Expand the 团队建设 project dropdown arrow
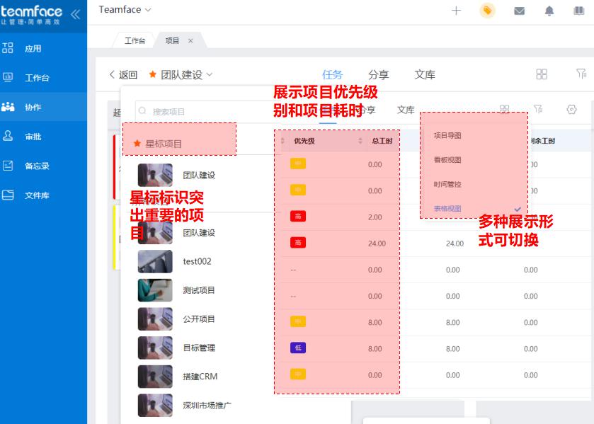Viewport: 594px width, 424px height. pos(210,74)
